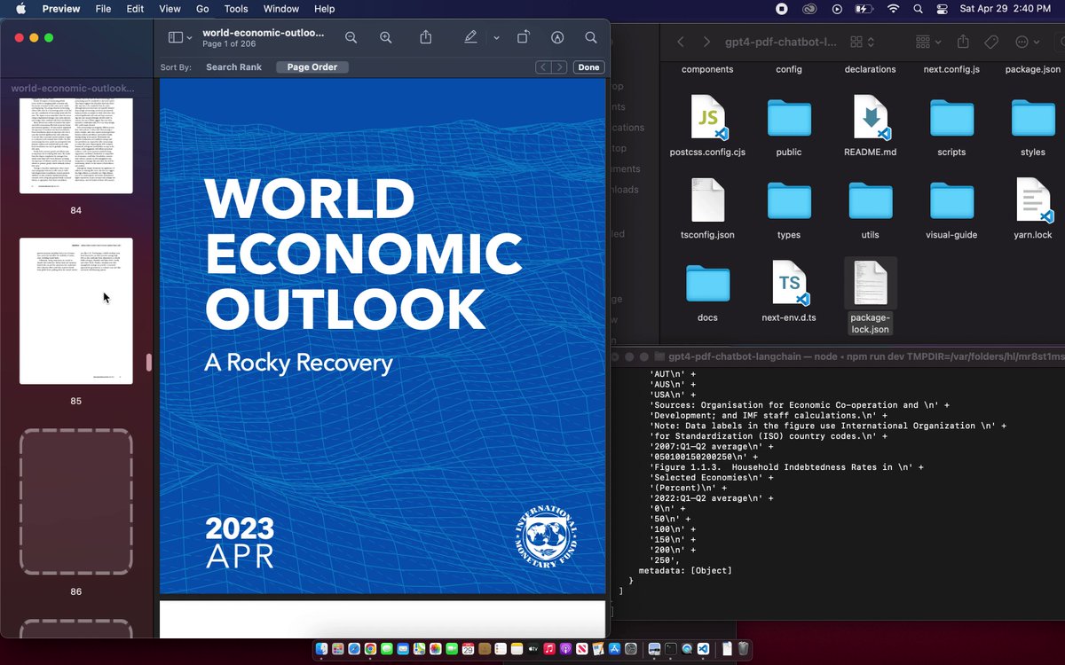This screenshot has height=665, width=1065.
Task: Open the Edit menu
Action: (x=135, y=9)
